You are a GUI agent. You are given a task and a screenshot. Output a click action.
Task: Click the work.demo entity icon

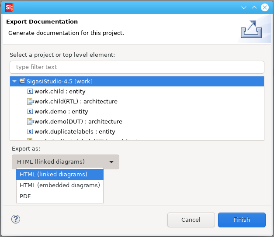tap(30, 111)
